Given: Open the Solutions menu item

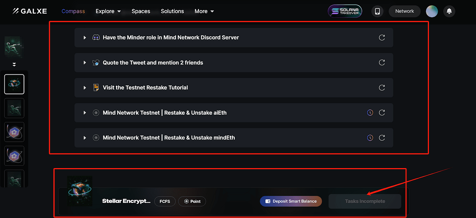Looking at the screenshot, I should 172,11.
